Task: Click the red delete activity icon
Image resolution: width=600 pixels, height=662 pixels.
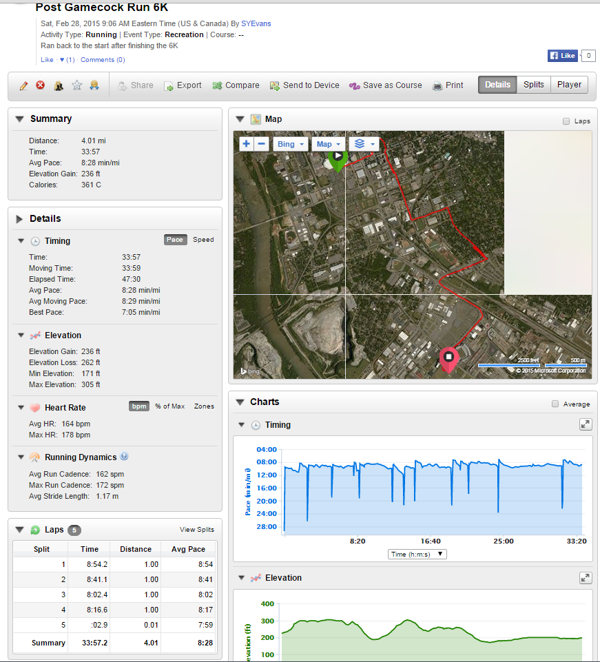Action: 41,85
